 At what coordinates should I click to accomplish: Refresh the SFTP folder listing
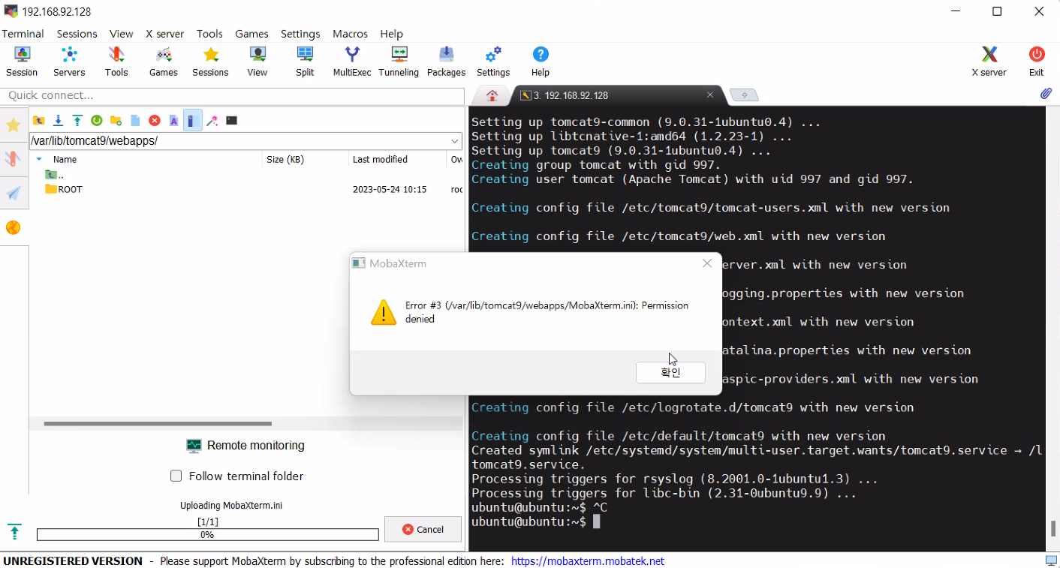tap(96, 120)
